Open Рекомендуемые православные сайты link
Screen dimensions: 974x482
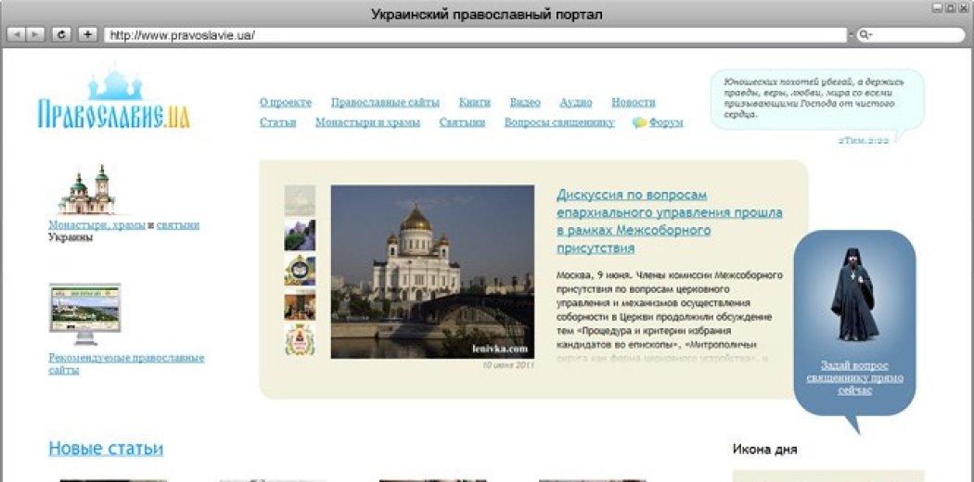pyautogui.click(x=126, y=363)
